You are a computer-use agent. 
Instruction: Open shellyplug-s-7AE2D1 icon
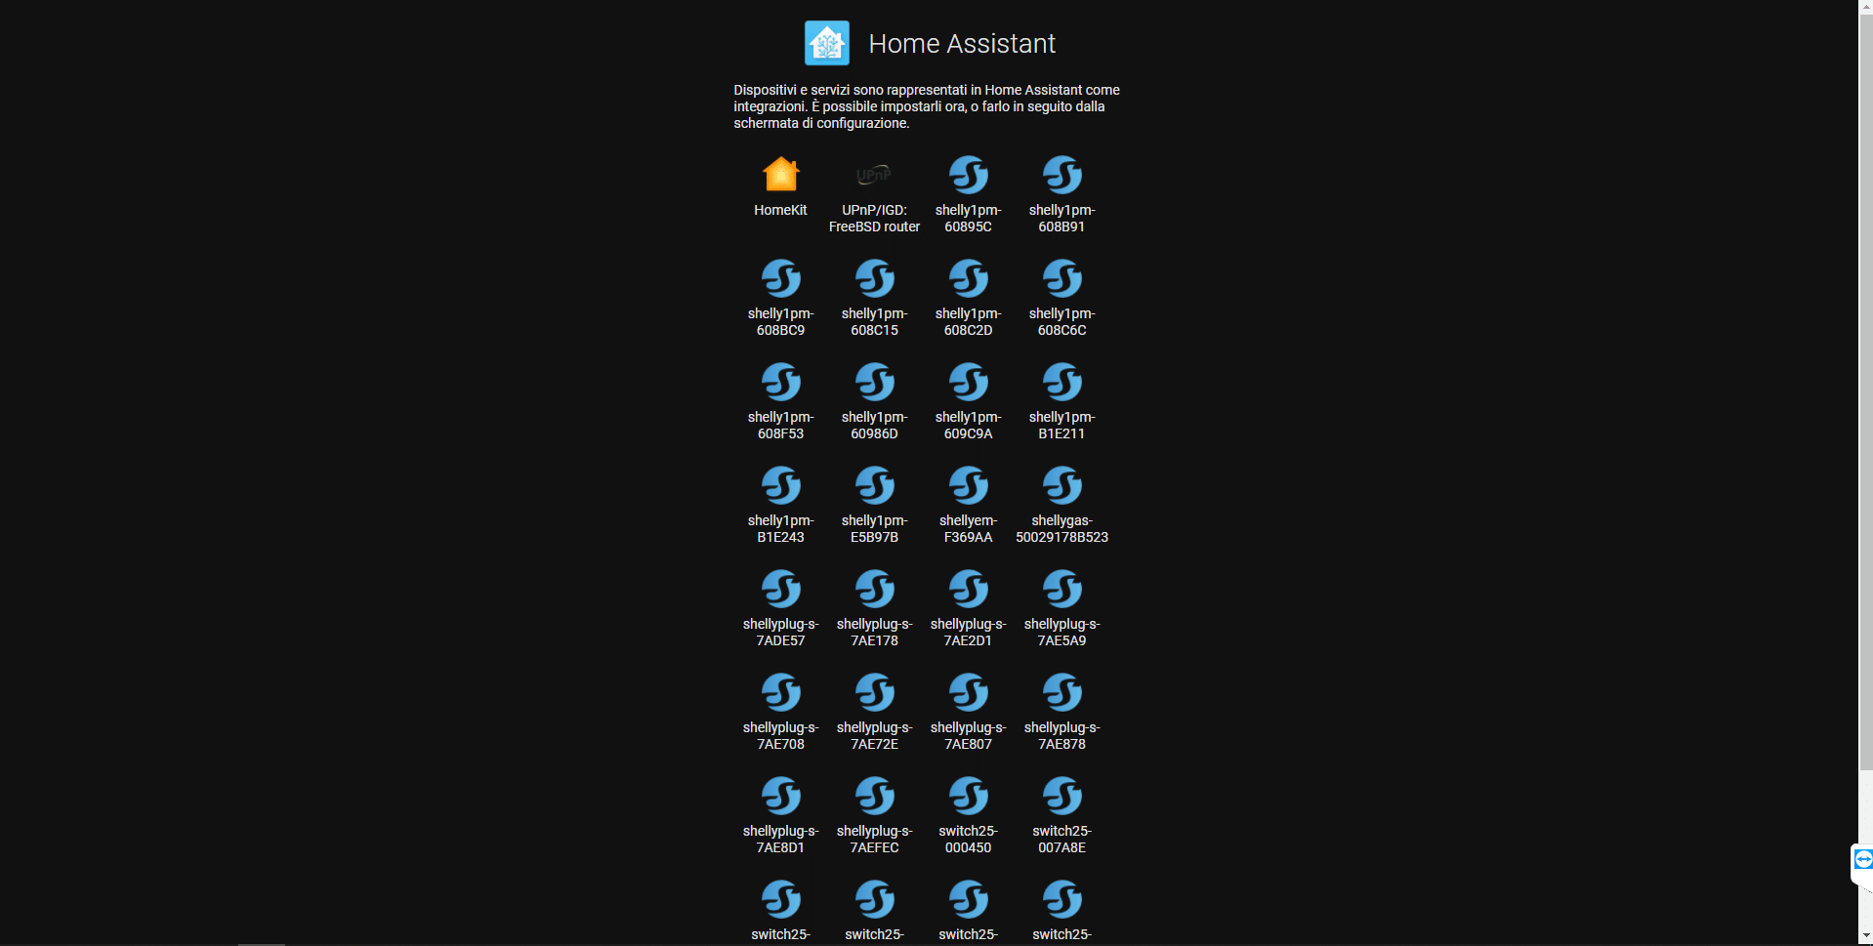[x=968, y=589]
